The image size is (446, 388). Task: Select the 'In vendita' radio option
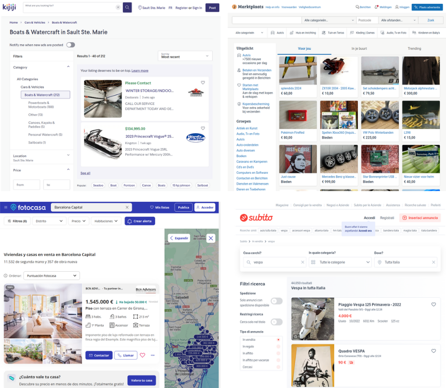point(278,340)
